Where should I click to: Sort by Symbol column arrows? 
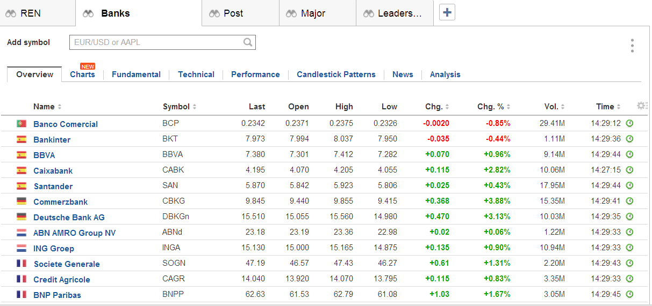[195, 107]
